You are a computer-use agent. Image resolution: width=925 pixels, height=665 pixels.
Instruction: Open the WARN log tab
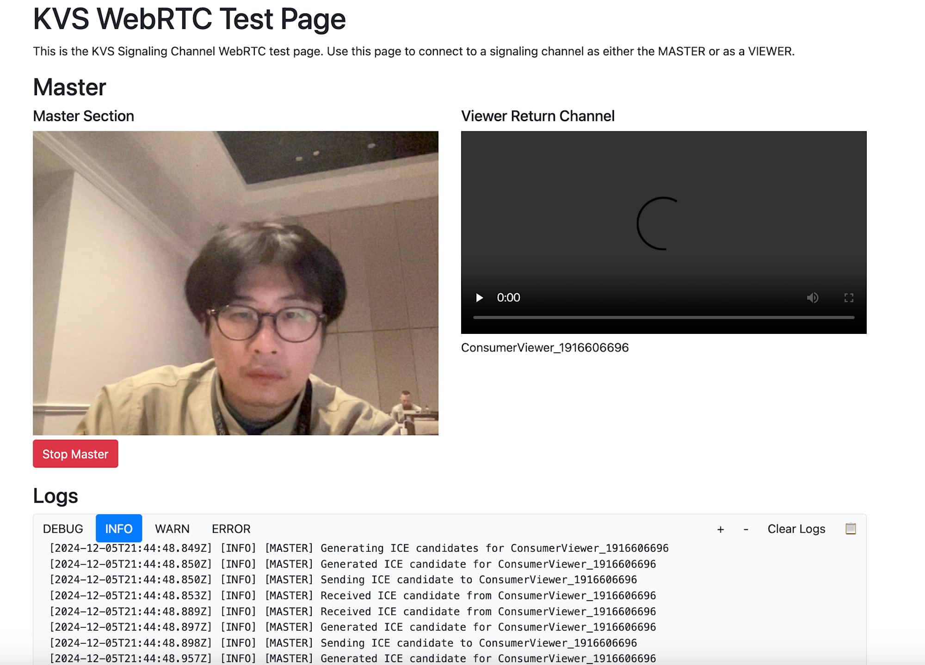coord(172,529)
